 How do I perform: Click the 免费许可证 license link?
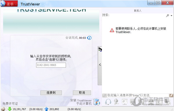(x=10, y=104)
